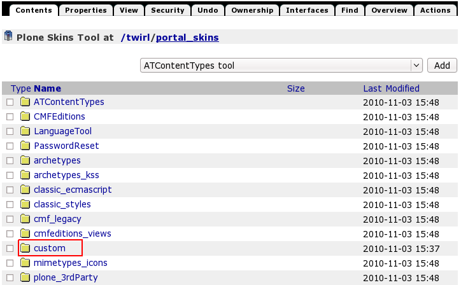461x285 pixels.
Task: Open the ATContentTypes folder link
Action: [x=69, y=102]
